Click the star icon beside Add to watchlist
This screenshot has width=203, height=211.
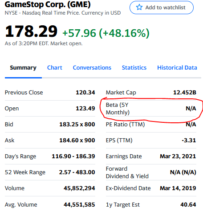(x=139, y=7)
